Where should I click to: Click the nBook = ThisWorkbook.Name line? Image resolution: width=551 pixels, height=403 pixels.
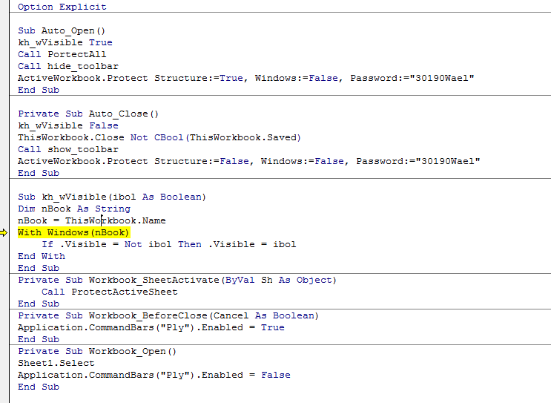pos(92,220)
